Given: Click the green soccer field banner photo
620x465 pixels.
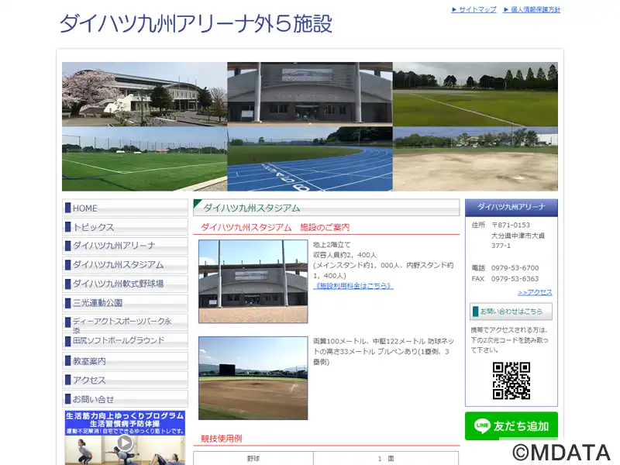Looking at the screenshot, I should [145, 159].
